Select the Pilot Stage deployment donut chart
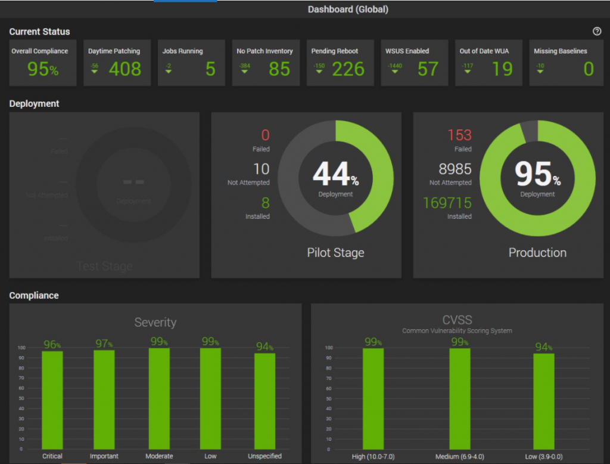The width and height of the screenshot is (610, 464). [x=336, y=178]
